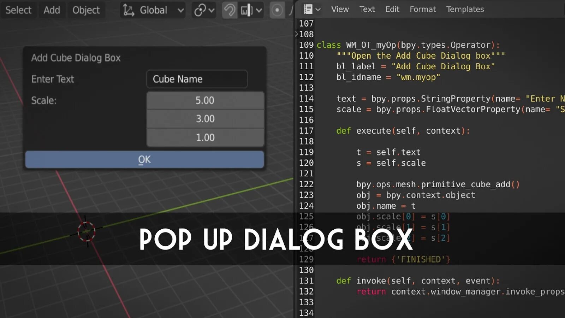Open the Global transform orientation dropdown
The width and height of the screenshot is (565, 318).
coord(153,10)
